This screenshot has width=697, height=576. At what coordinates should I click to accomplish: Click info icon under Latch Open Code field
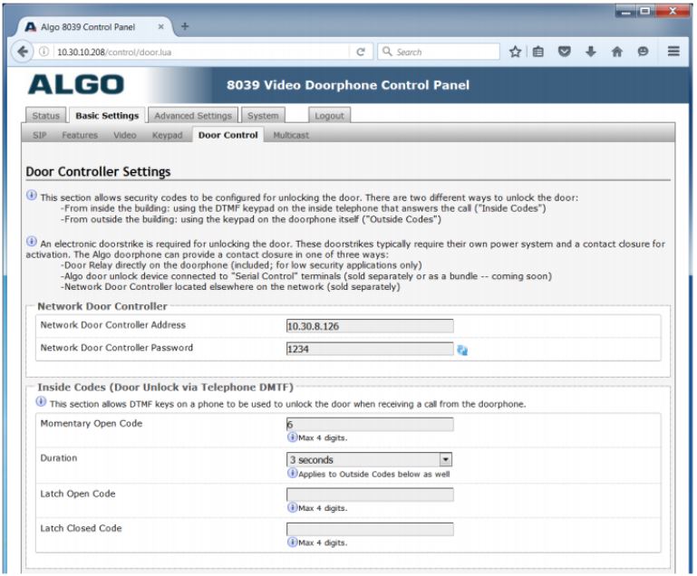(292, 507)
